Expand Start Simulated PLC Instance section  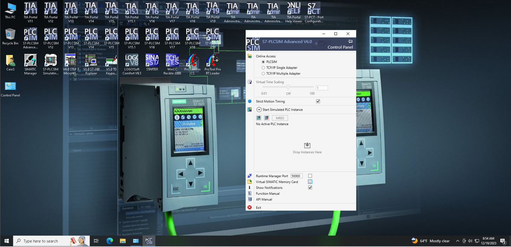tap(259, 110)
